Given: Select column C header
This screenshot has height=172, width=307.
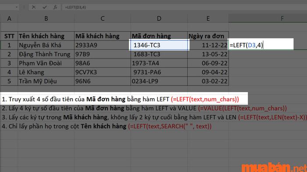Looking at the screenshot, I should point(102,18).
